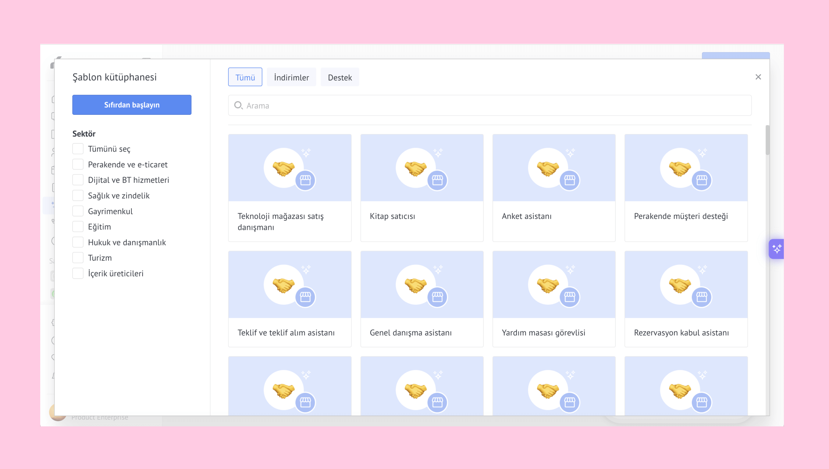
Task: Check the Tümünü seç checkbox
Action: pyautogui.click(x=78, y=149)
